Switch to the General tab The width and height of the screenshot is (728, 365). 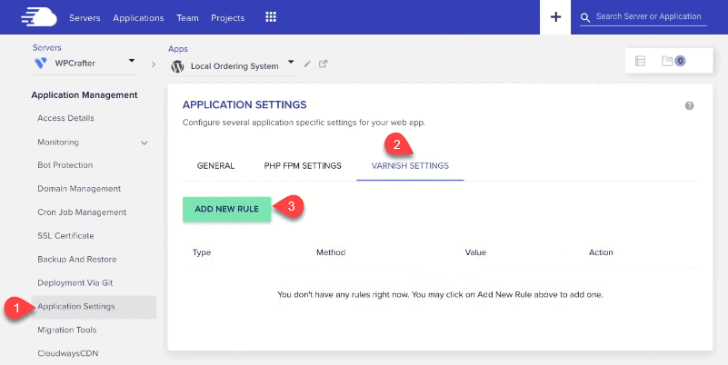click(x=215, y=166)
